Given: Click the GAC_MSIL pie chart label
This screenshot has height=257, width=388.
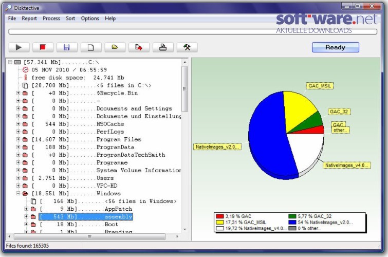Looking at the screenshot, I should click(x=320, y=86).
